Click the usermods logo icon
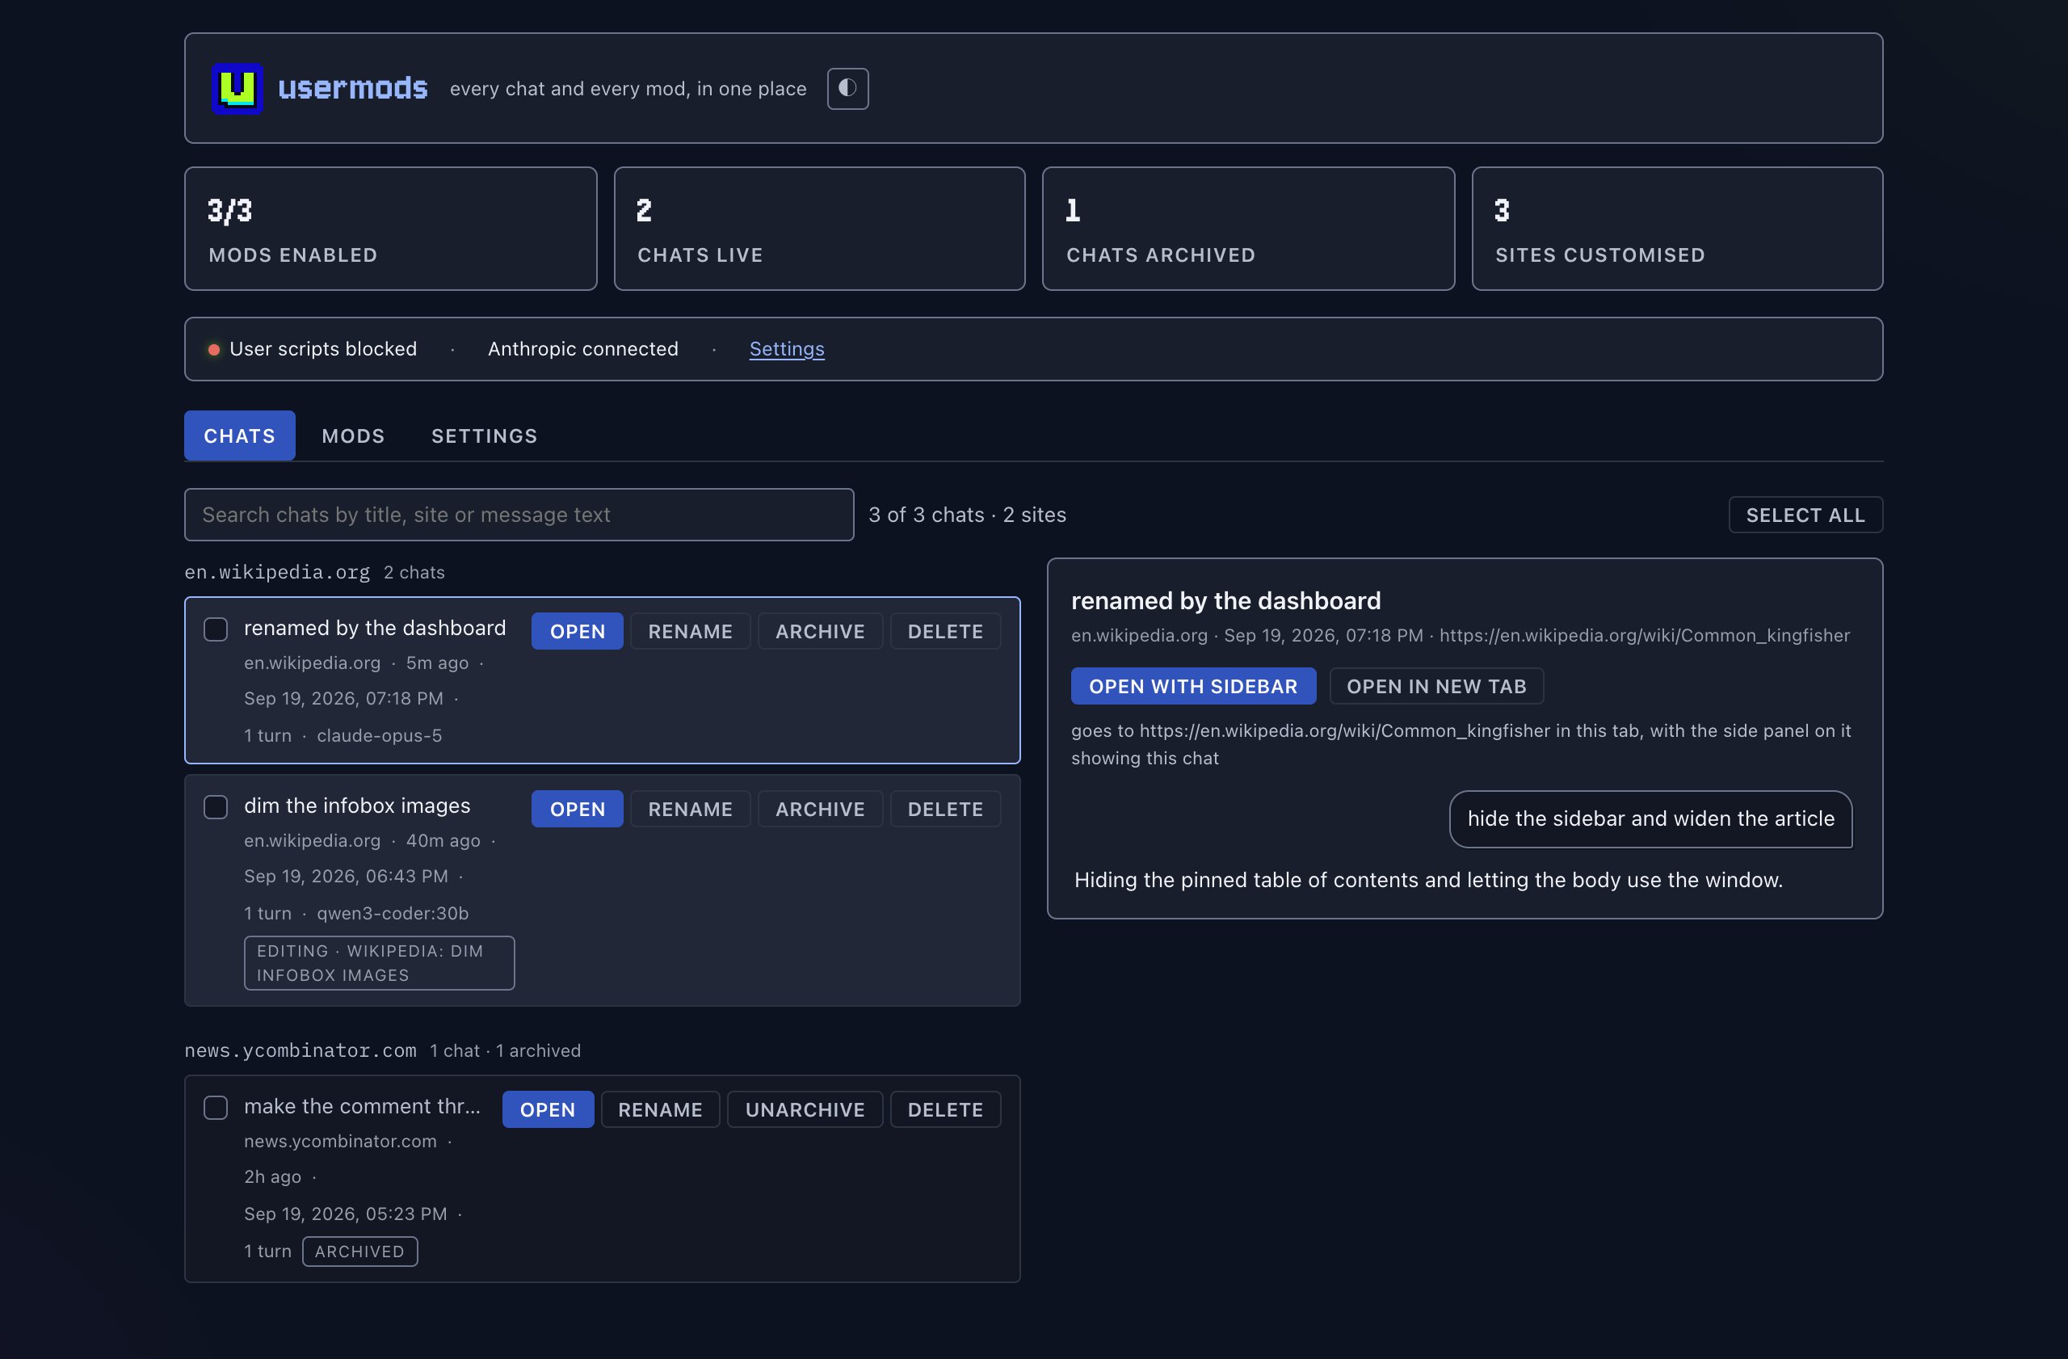 tap(237, 88)
